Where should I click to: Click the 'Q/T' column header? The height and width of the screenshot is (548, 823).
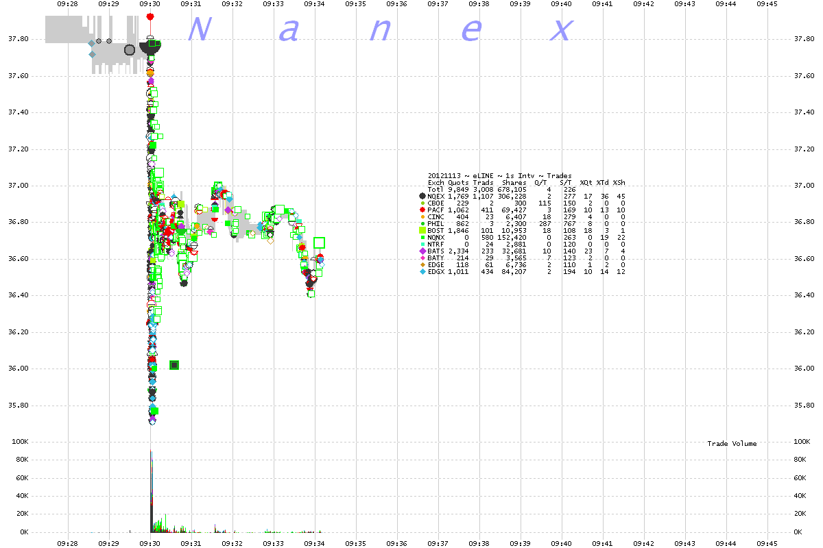(x=541, y=183)
